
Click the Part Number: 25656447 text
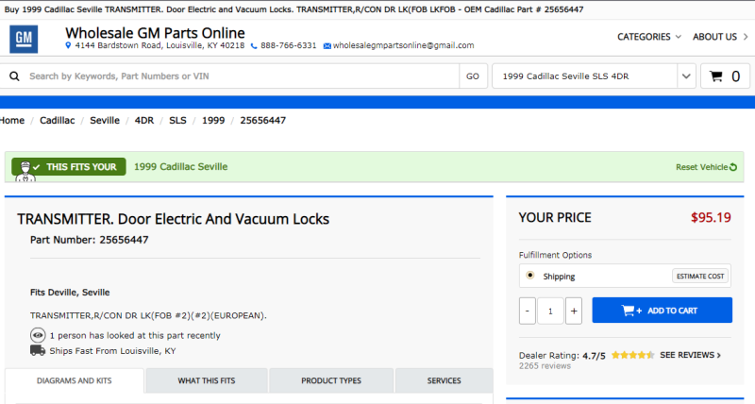89,240
